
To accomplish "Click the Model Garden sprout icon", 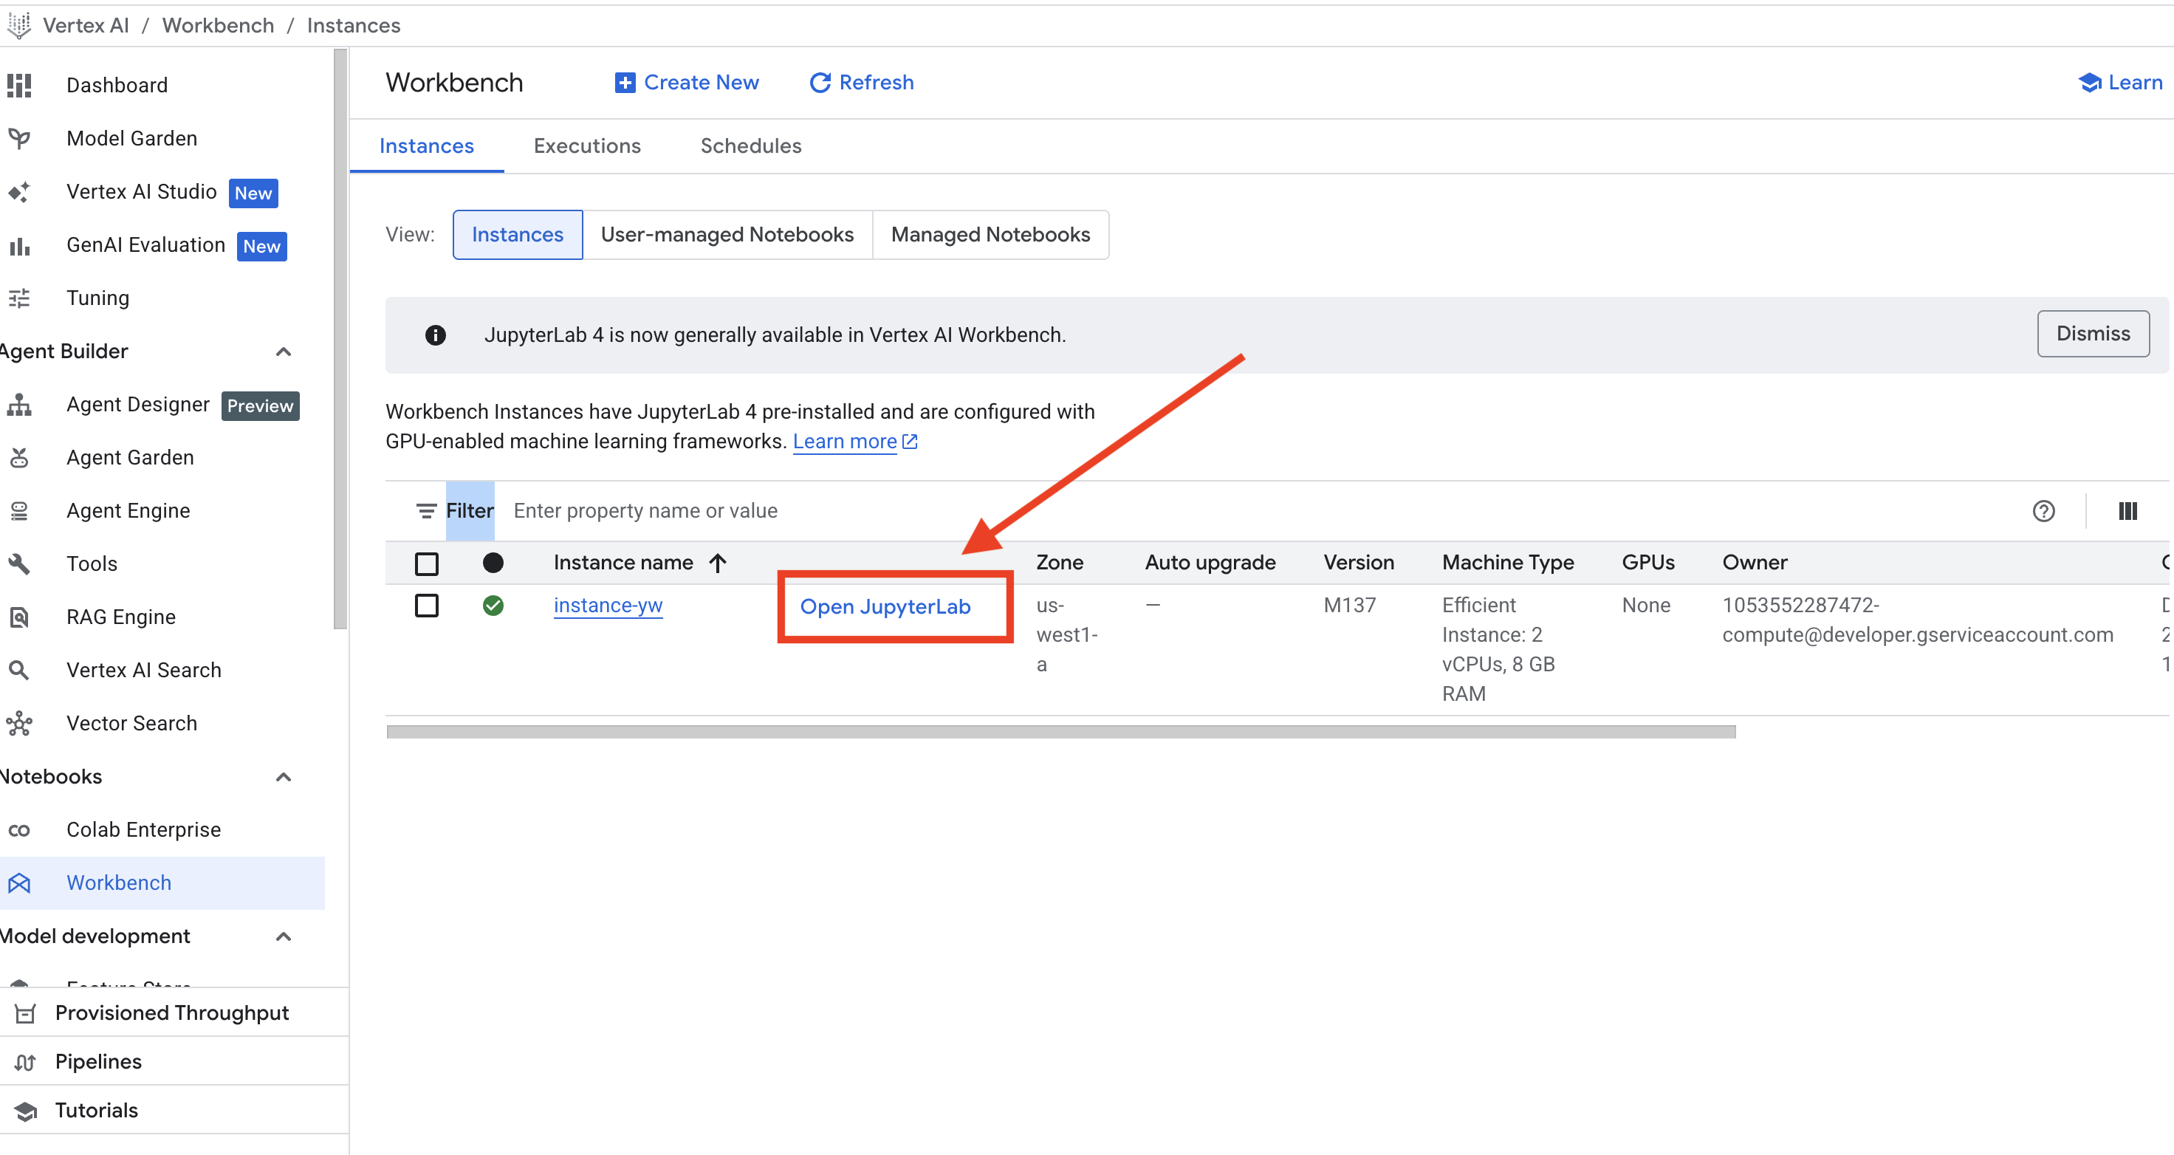I will 18,138.
